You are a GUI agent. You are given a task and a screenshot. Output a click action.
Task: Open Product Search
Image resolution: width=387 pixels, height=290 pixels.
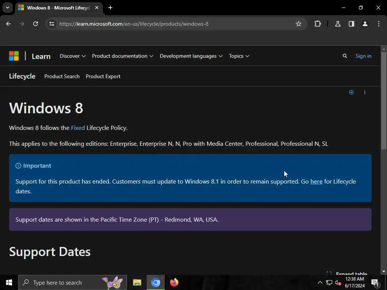[62, 76]
